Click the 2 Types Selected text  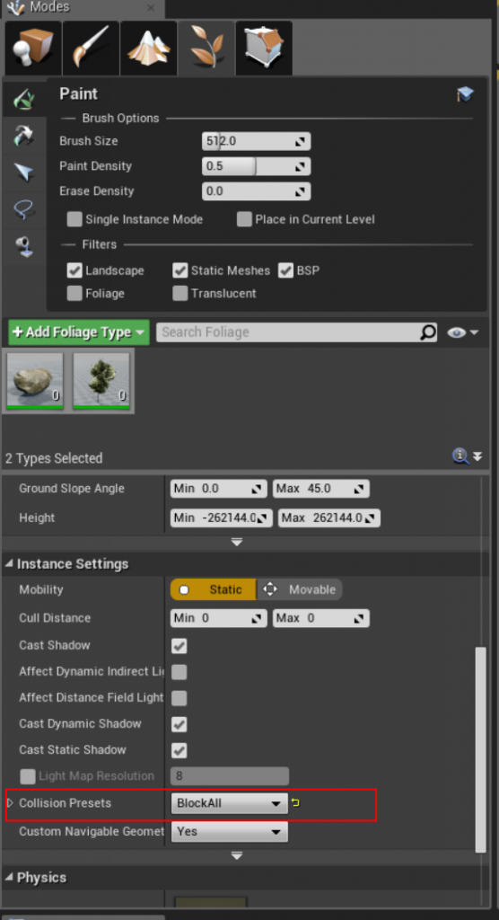click(54, 458)
